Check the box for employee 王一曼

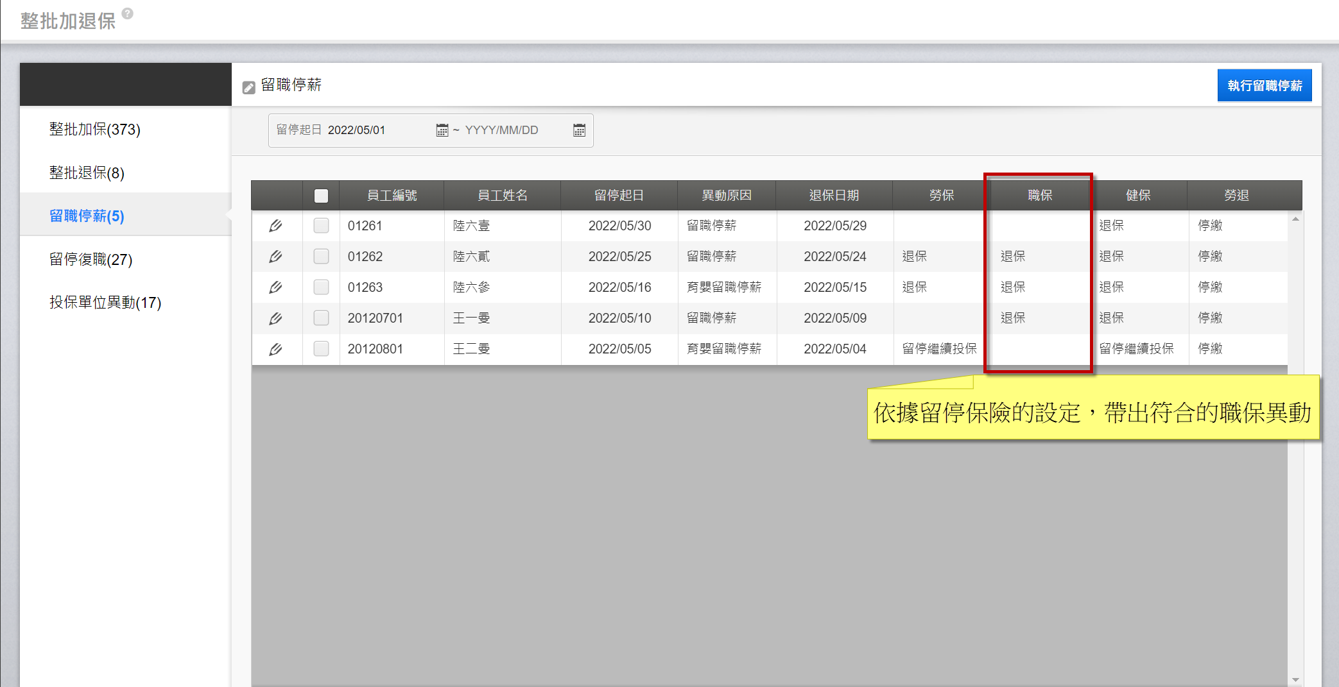coord(321,318)
